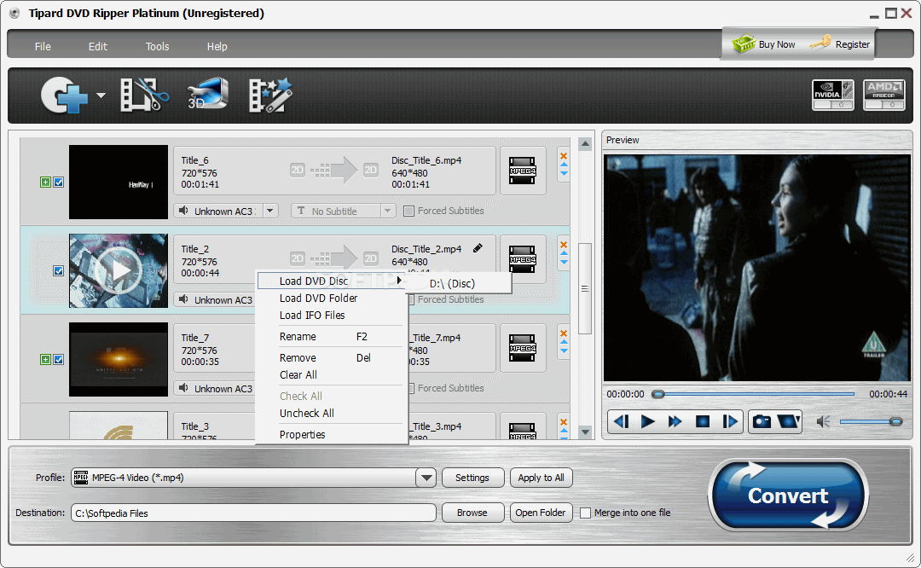Open snapshot folder icon in preview
Screen dimensions: 921x568
788,421
